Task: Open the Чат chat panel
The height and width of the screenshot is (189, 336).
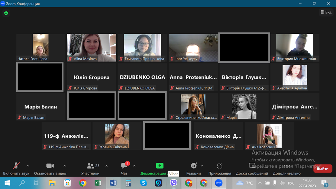Action: (125, 166)
